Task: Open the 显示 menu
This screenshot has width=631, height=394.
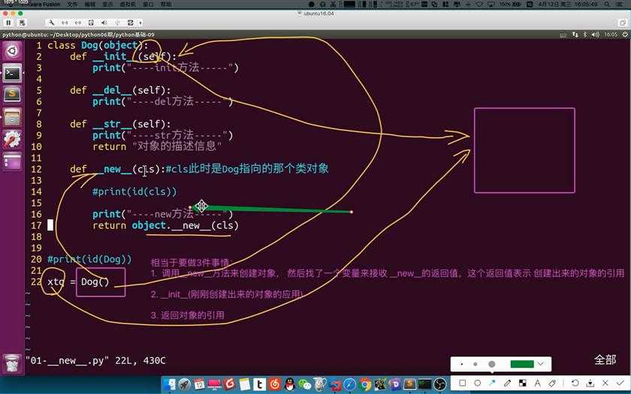Action: [x=107, y=4]
